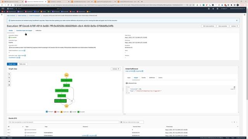Viewport: 248px width, 139px height.
Task: Click New execution button
Action: tap(223, 26)
